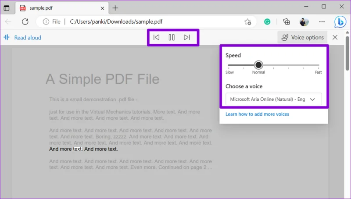Click the address bar file path
The image size is (351, 199).
[116, 21]
